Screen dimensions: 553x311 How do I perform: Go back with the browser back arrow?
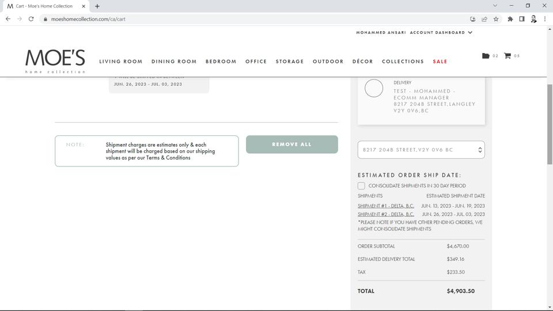8,19
